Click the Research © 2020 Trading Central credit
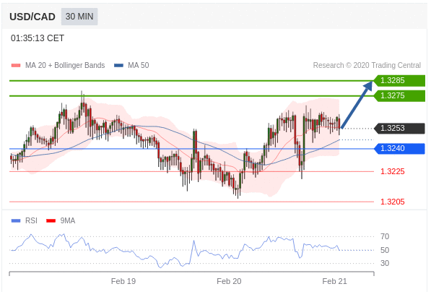431x297 pixels. [x=367, y=65]
